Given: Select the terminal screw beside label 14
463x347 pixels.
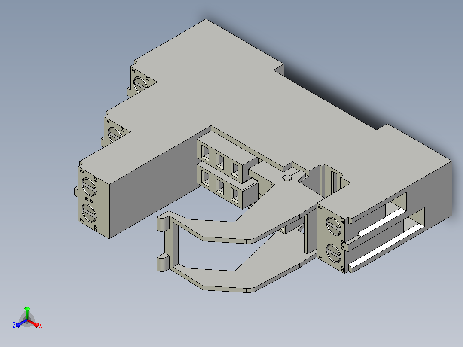Looking at the screenshot, I should point(115,135).
